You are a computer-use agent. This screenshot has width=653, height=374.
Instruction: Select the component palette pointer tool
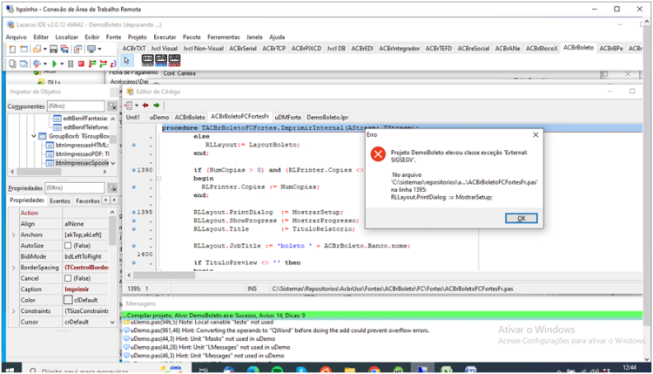[126, 61]
